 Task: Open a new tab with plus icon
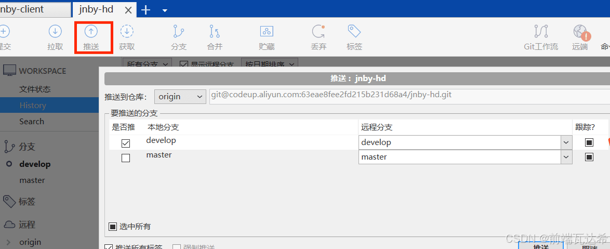click(x=145, y=10)
